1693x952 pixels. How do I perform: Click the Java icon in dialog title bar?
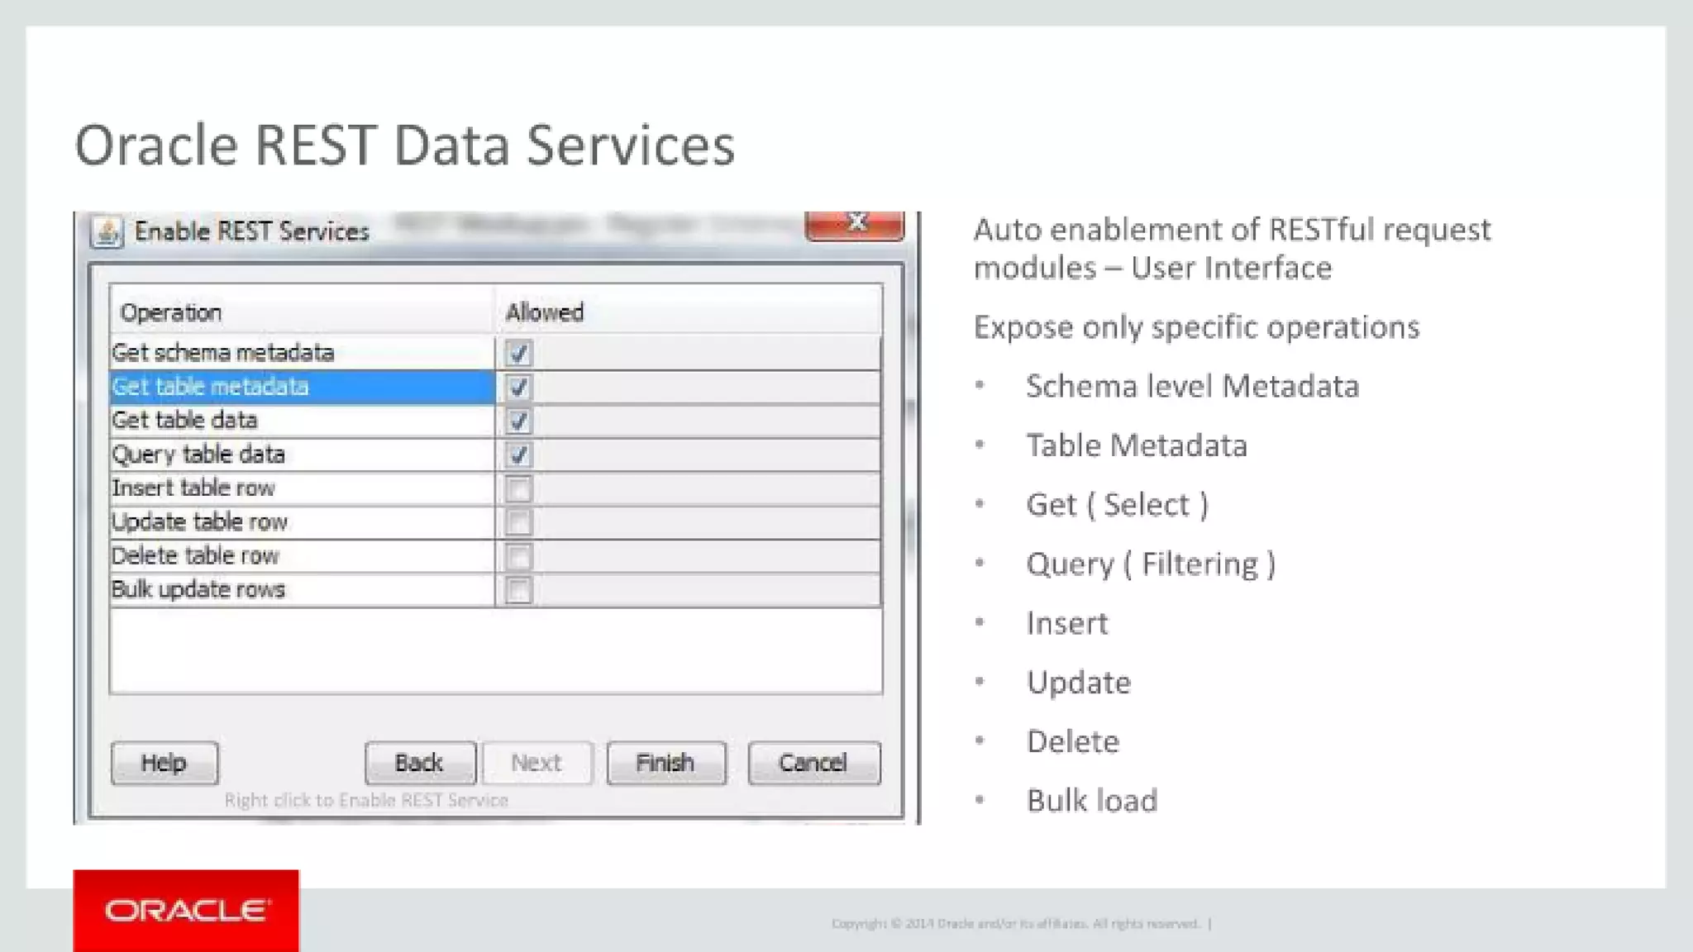[107, 232]
